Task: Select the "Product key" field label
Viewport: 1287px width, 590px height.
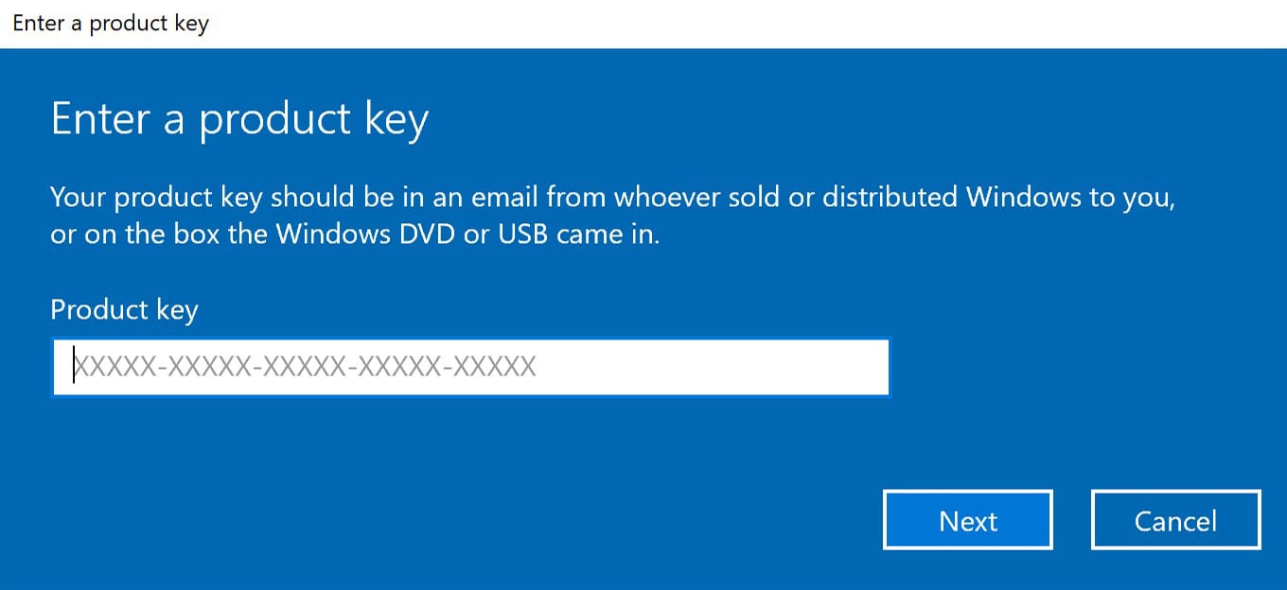Action: pos(124,311)
